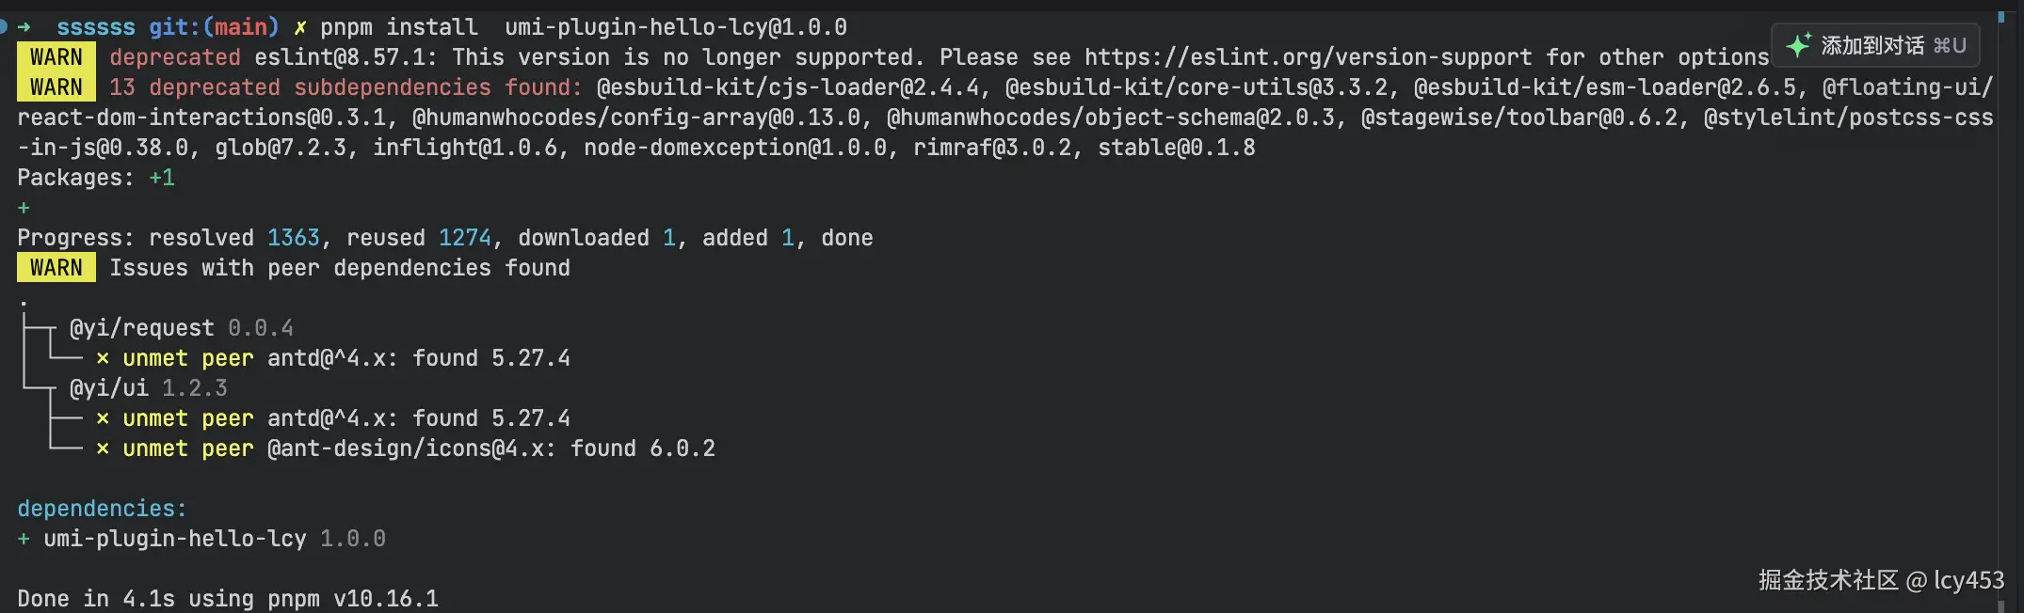Click the Done in 4.1s summary line
Image resolution: width=2024 pixels, height=613 pixels.
pyautogui.click(x=228, y=599)
